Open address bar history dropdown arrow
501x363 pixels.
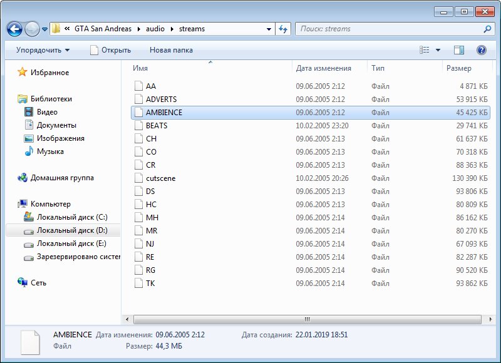[269, 29]
